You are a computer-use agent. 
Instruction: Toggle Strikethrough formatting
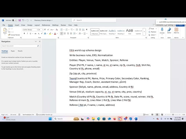coord(35,34)
